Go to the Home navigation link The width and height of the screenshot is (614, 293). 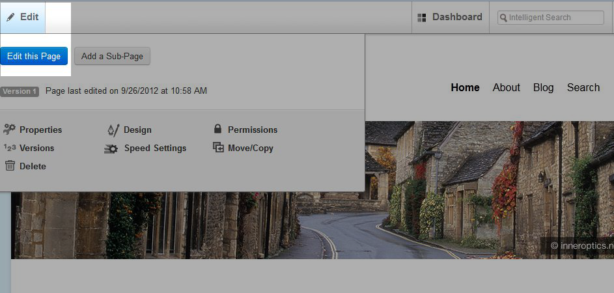465,87
